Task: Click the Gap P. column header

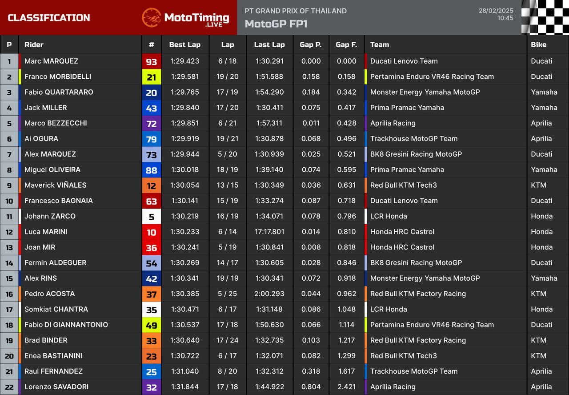Action: 311,44
